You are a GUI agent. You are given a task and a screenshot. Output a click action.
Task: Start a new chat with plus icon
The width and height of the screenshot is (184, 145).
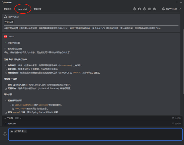(135, 9)
